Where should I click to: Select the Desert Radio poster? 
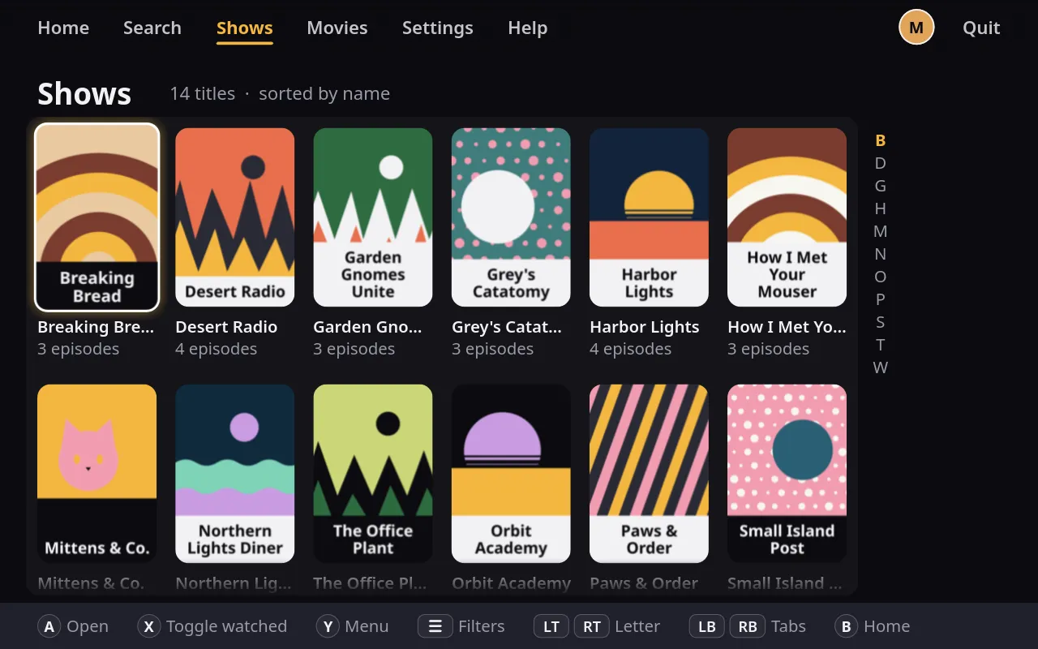pos(235,217)
